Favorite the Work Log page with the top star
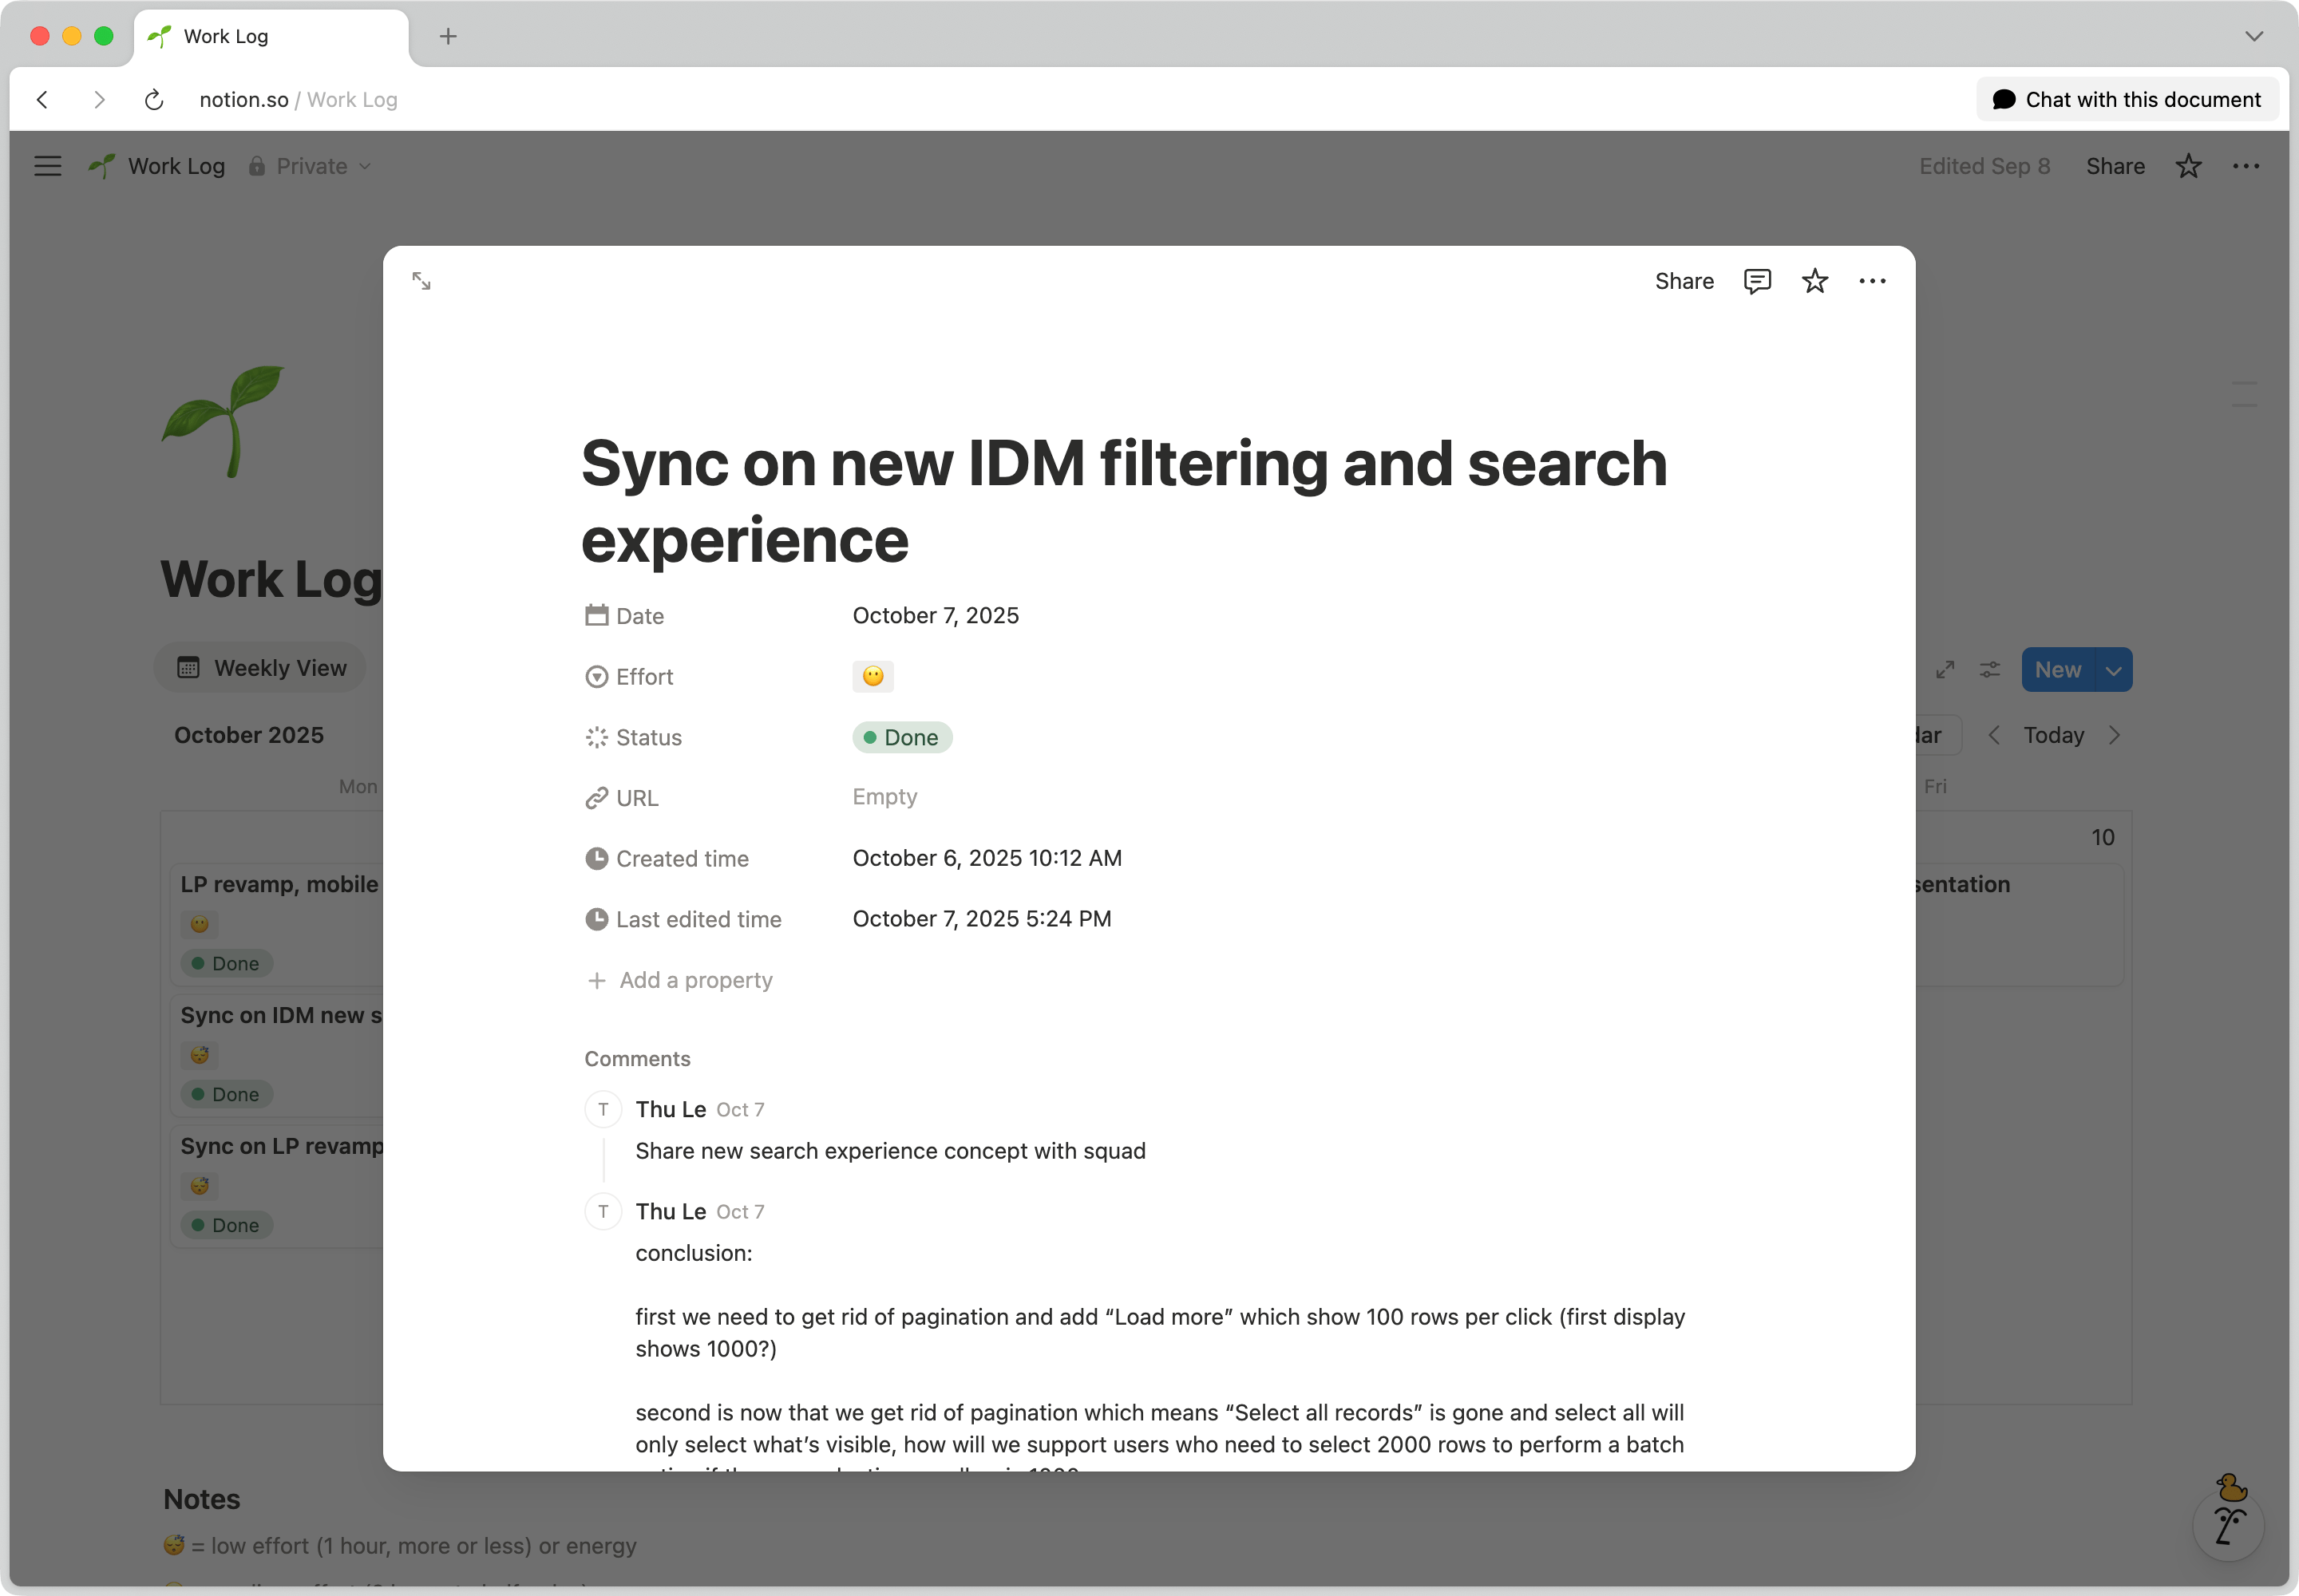 [2188, 166]
